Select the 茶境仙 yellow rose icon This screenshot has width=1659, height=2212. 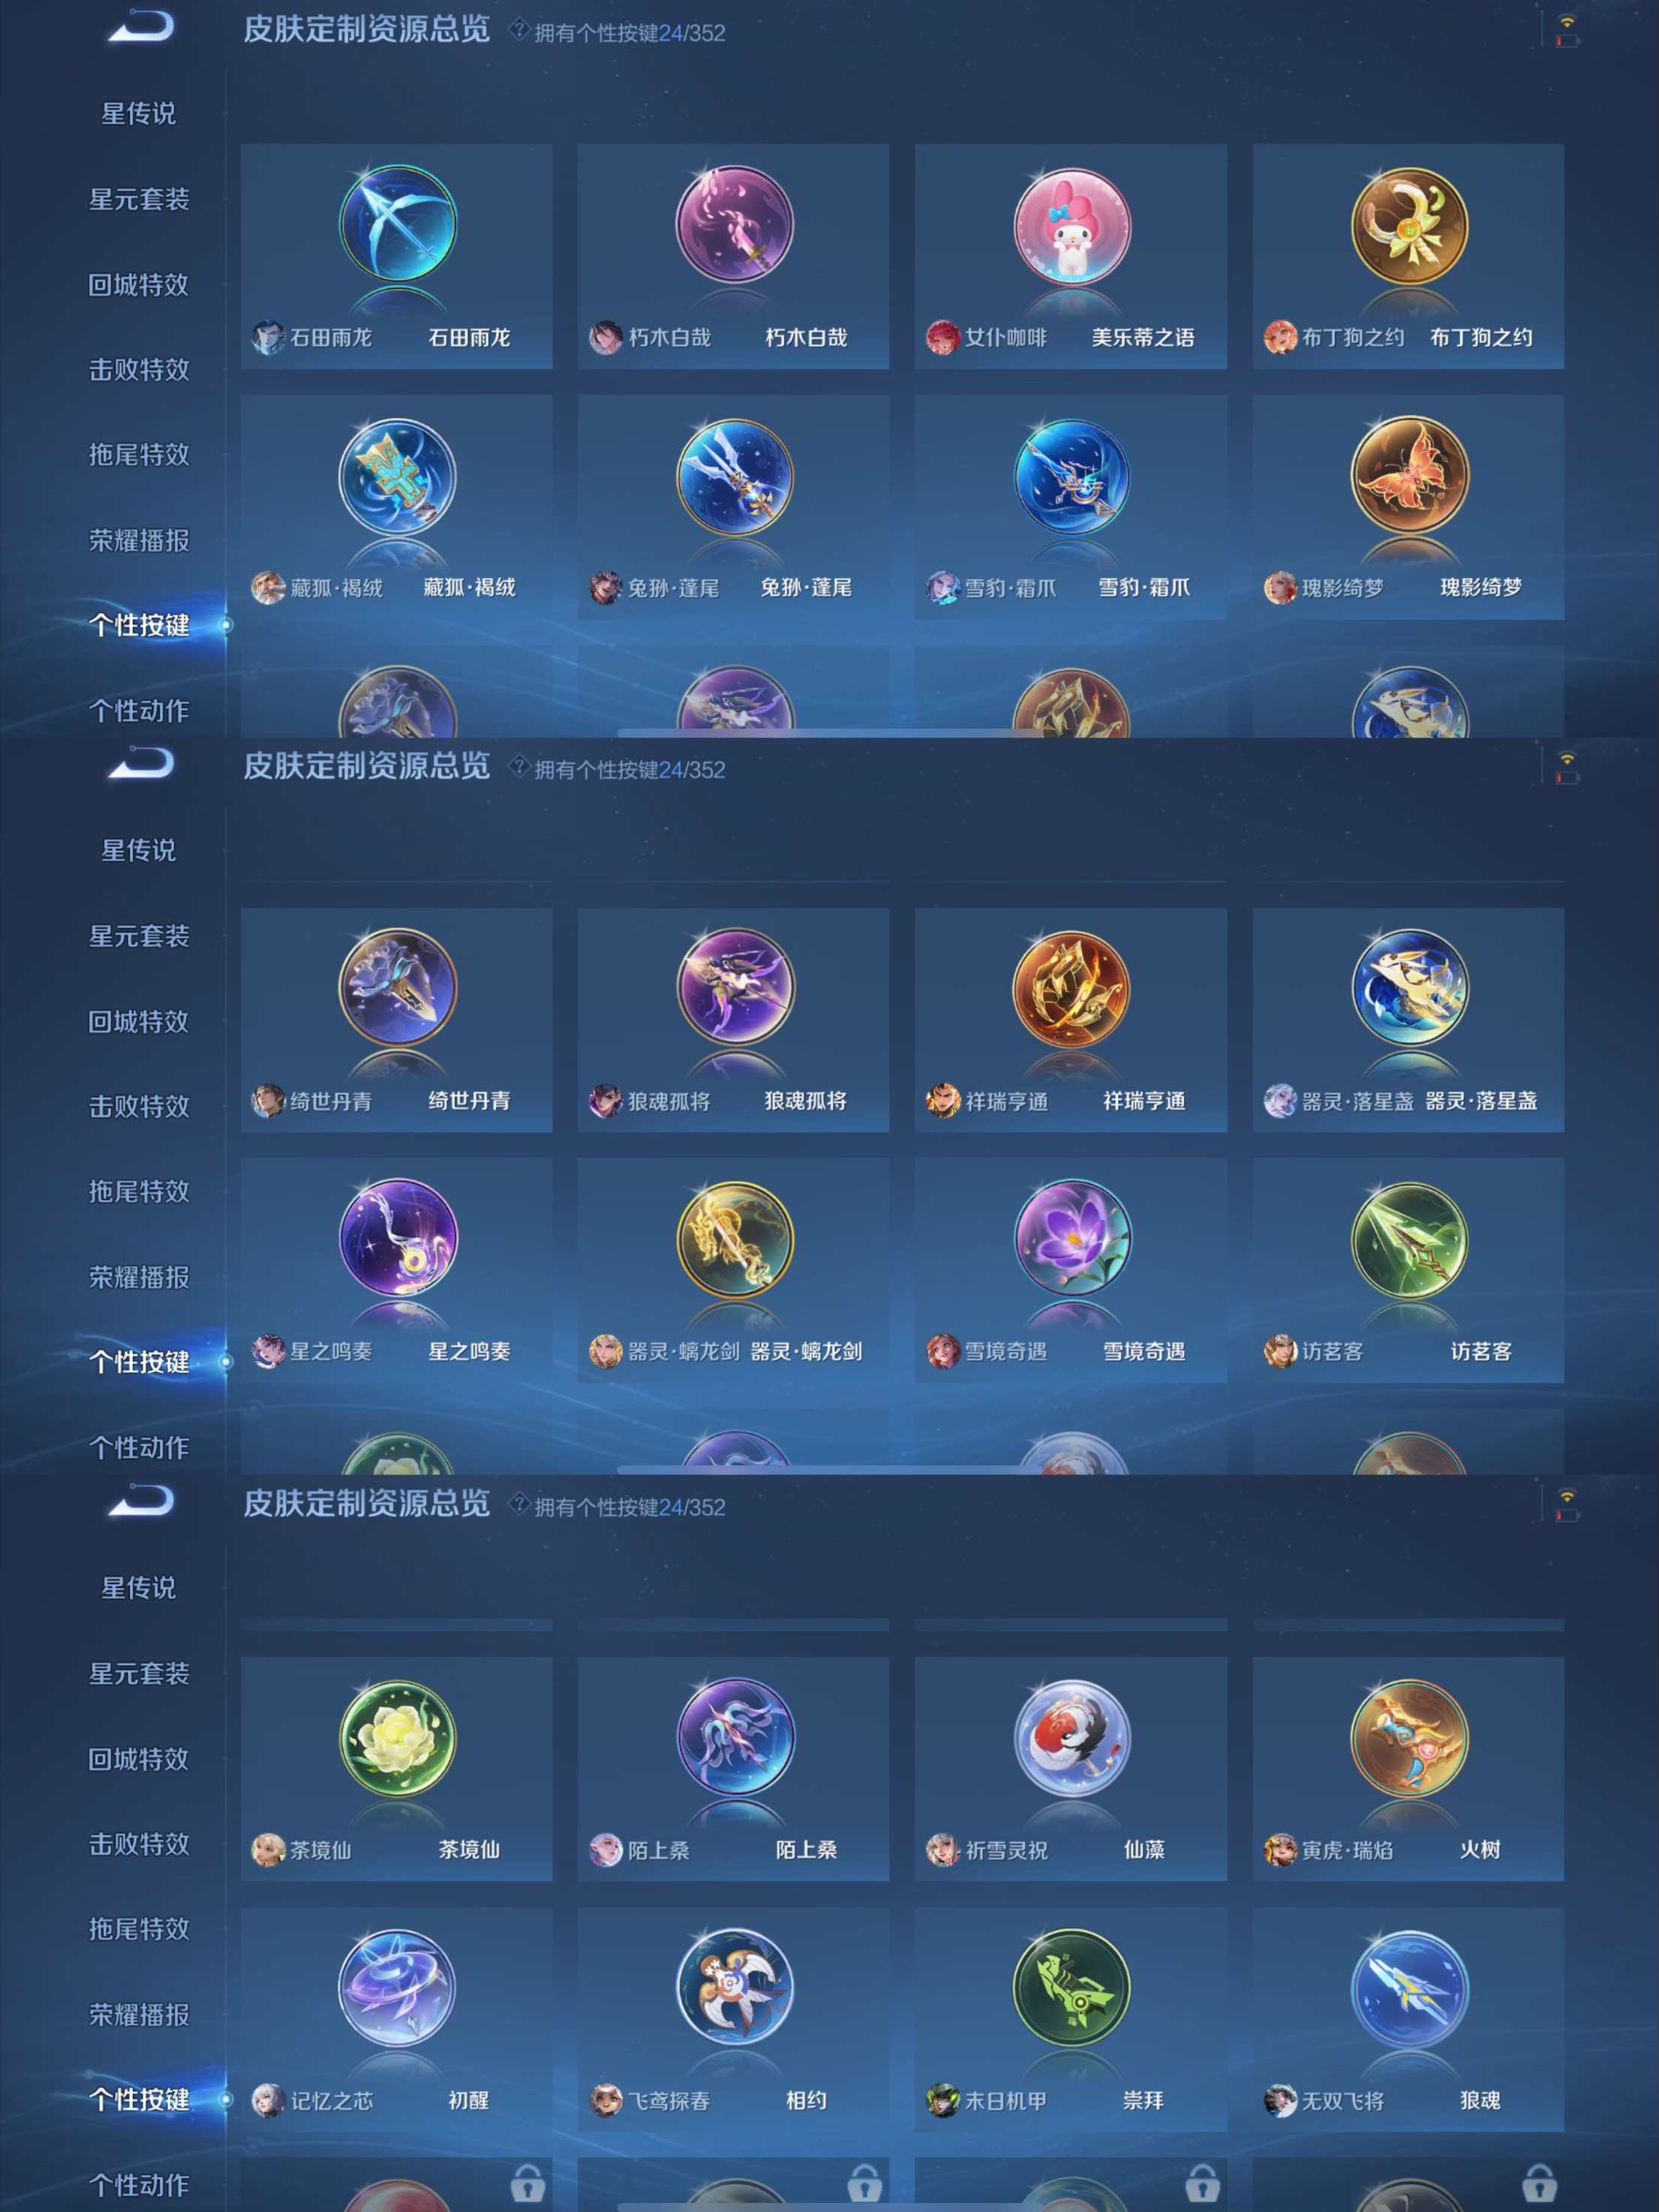398,1738
